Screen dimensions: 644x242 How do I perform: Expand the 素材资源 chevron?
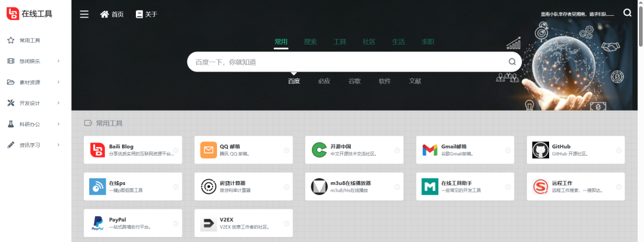[58, 82]
